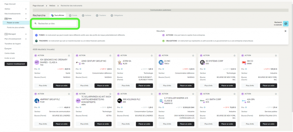The height and width of the screenshot is (132, 293).
Task: Open advanced search compass icon
Action: coord(286,24)
